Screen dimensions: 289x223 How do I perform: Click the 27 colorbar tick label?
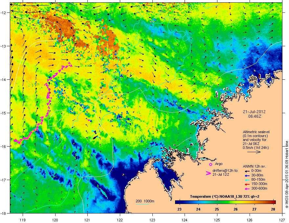254,209
